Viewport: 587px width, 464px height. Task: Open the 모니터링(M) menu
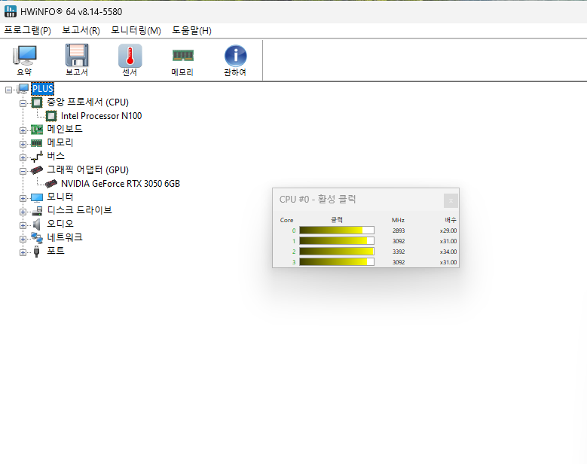[x=136, y=30]
